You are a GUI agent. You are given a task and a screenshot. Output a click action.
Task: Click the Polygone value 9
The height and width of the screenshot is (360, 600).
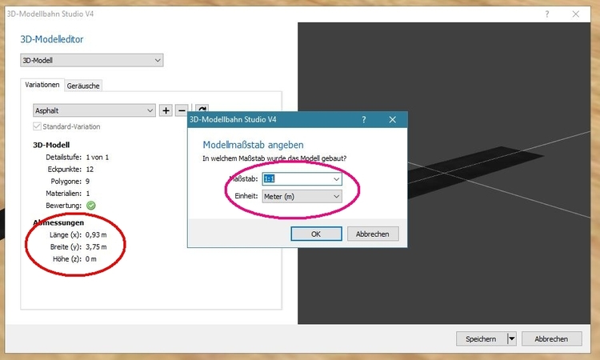tap(88, 182)
